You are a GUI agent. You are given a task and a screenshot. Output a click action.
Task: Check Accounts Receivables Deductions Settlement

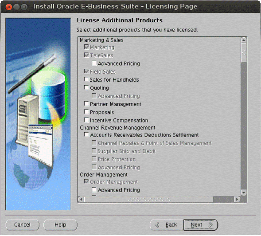[86, 134]
